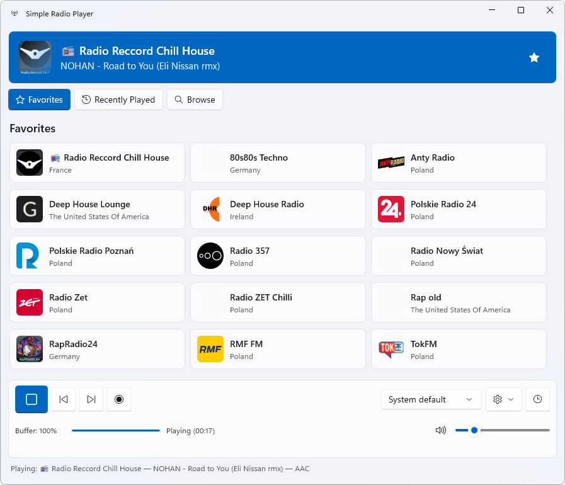
Task: Click the orange DHR logo
Action: click(x=211, y=209)
